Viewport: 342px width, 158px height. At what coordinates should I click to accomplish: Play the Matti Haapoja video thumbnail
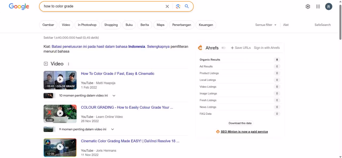pyautogui.click(x=60, y=80)
